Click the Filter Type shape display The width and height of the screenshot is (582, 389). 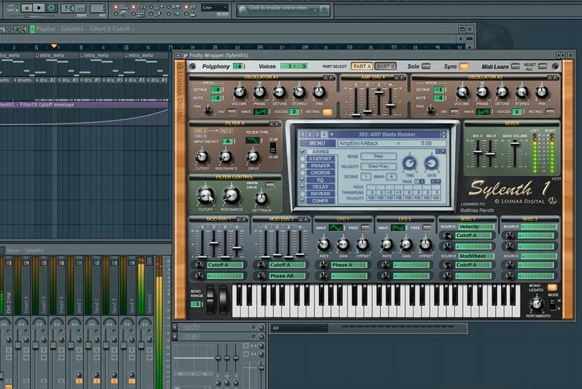[252, 140]
